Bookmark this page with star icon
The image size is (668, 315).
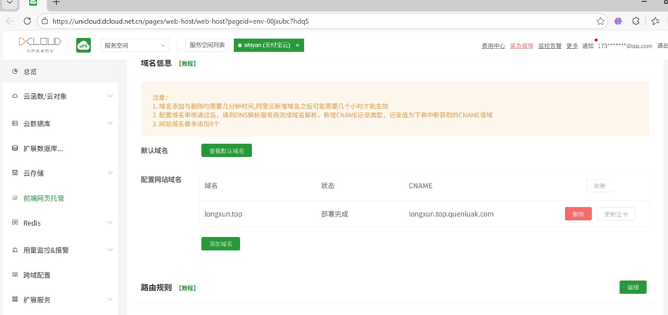[600, 21]
